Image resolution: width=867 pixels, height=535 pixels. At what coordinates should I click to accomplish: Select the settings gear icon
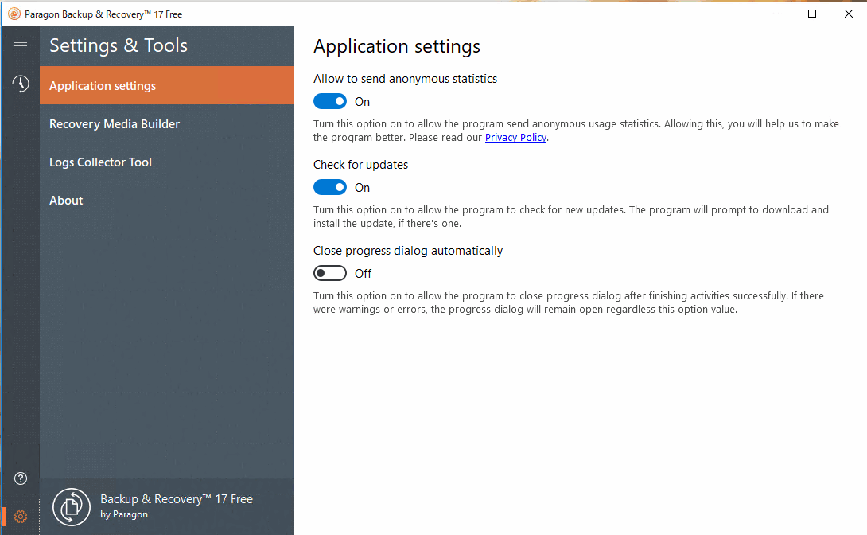[21, 517]
